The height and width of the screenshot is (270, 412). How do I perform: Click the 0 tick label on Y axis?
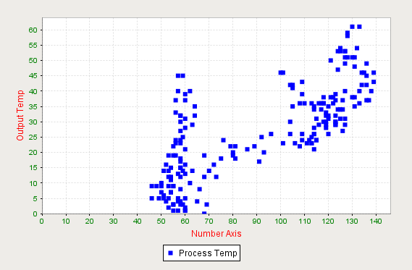pyautogui.click(x=35, y=214)
